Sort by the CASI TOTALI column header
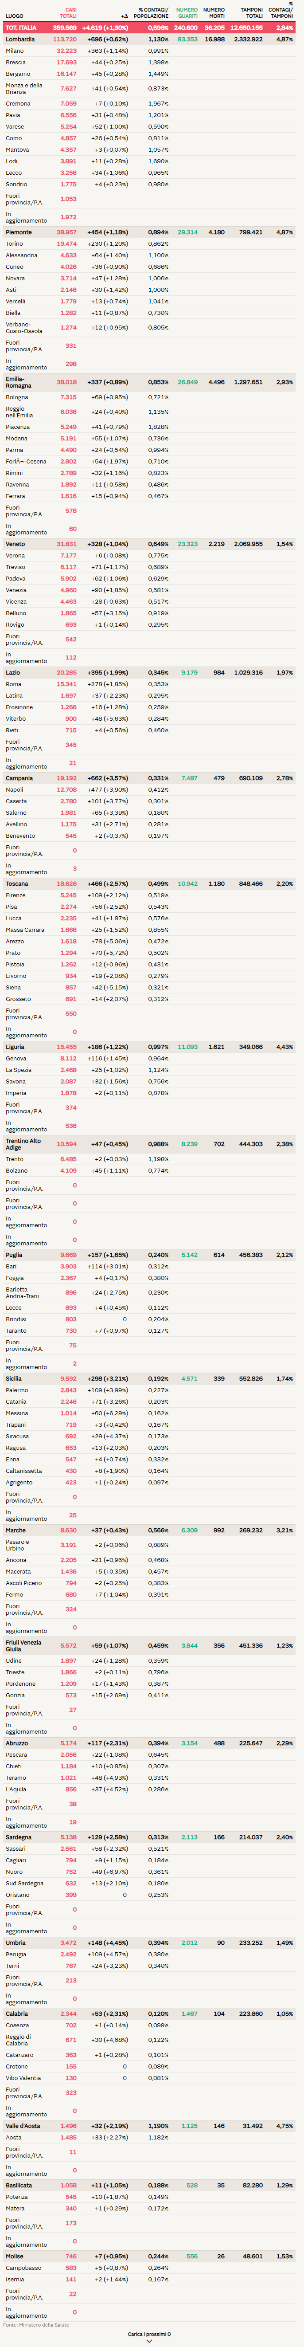304x2347 pixels. (x=68, y=13)
